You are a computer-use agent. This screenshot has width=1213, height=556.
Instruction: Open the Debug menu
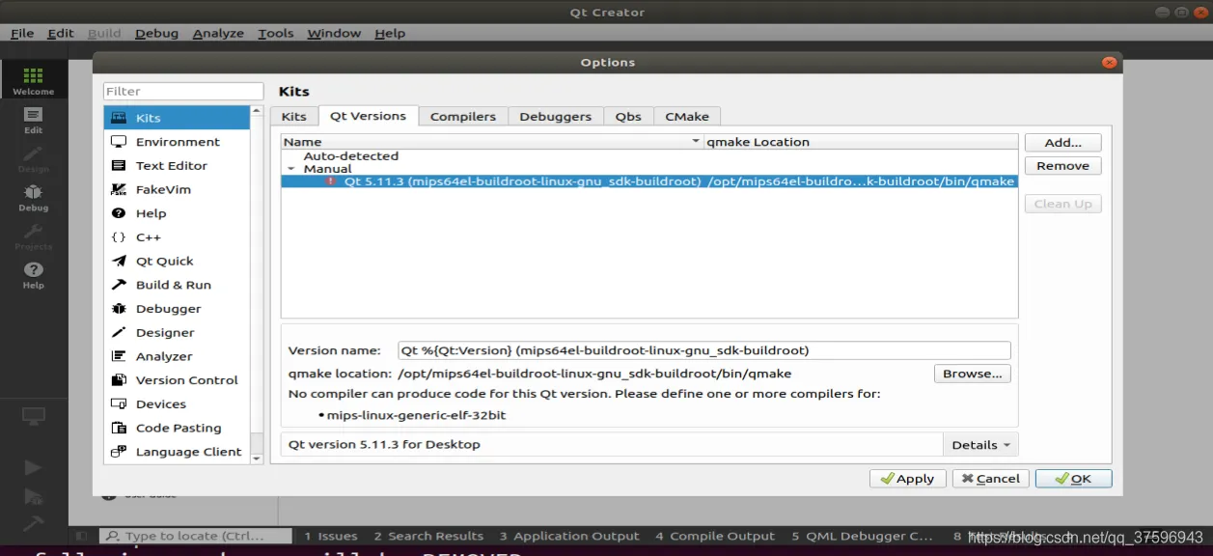pyautogui.click(x=156, y=33)
